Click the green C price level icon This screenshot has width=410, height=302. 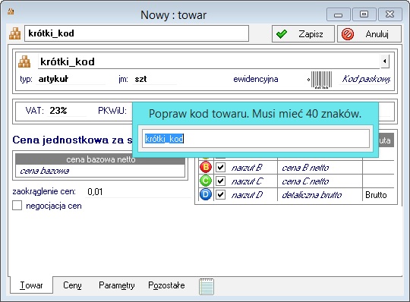[206, 181]
